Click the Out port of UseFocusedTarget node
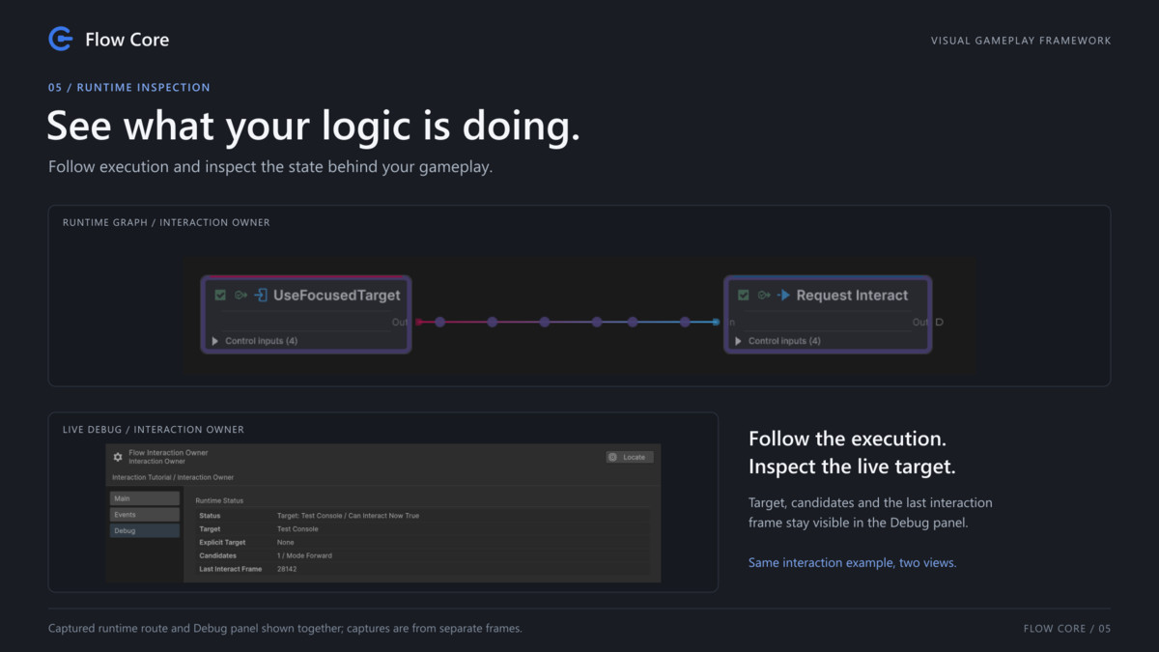The image size is (1159, 652). pos(419,322)
